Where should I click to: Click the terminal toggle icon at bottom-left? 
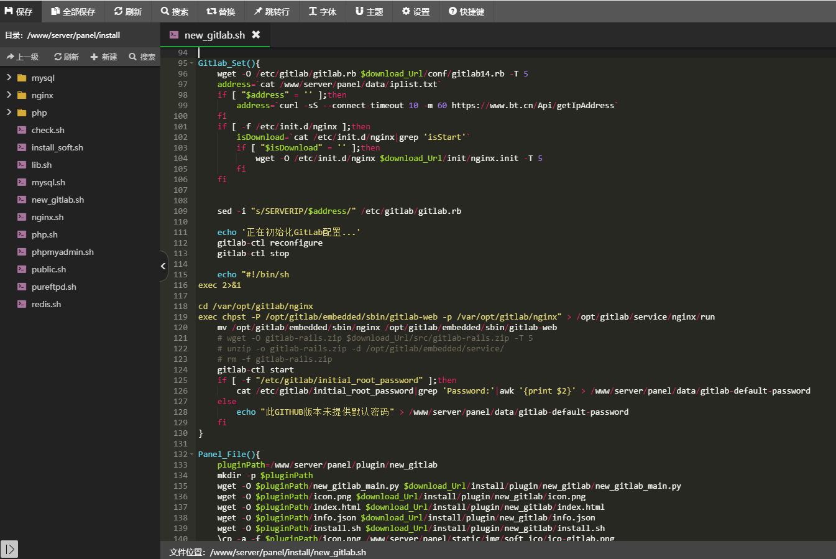9,549
